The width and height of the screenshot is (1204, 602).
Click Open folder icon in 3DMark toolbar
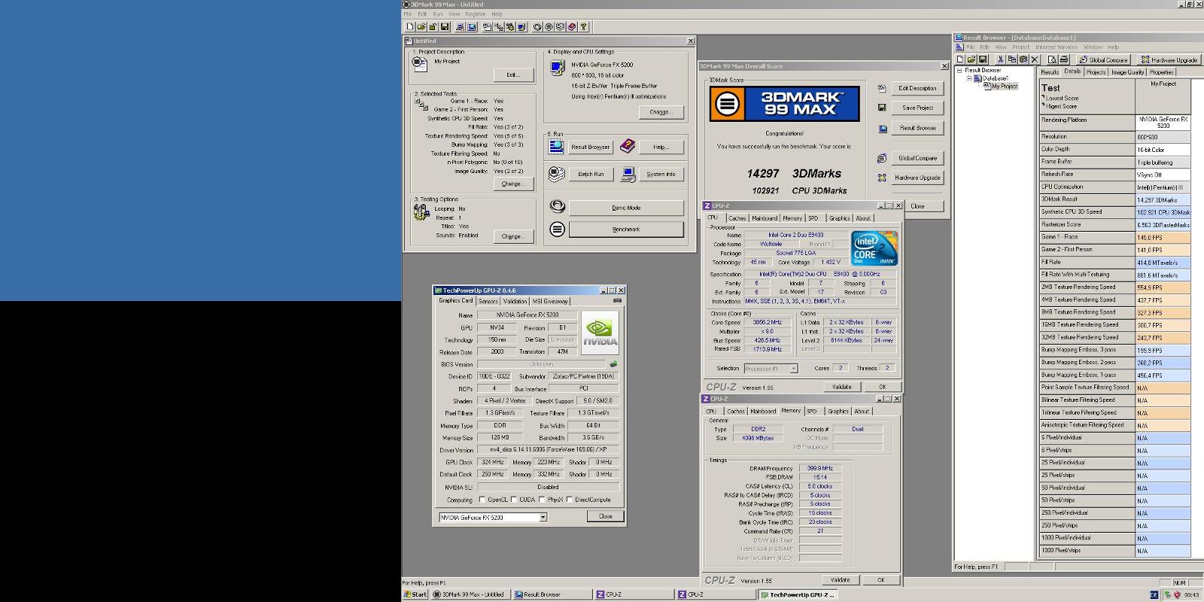421,27
